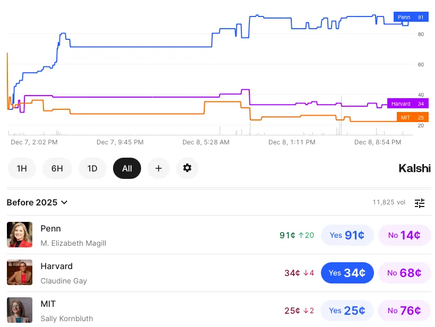Buy No 76¢ on MIT

pos(404,311)
